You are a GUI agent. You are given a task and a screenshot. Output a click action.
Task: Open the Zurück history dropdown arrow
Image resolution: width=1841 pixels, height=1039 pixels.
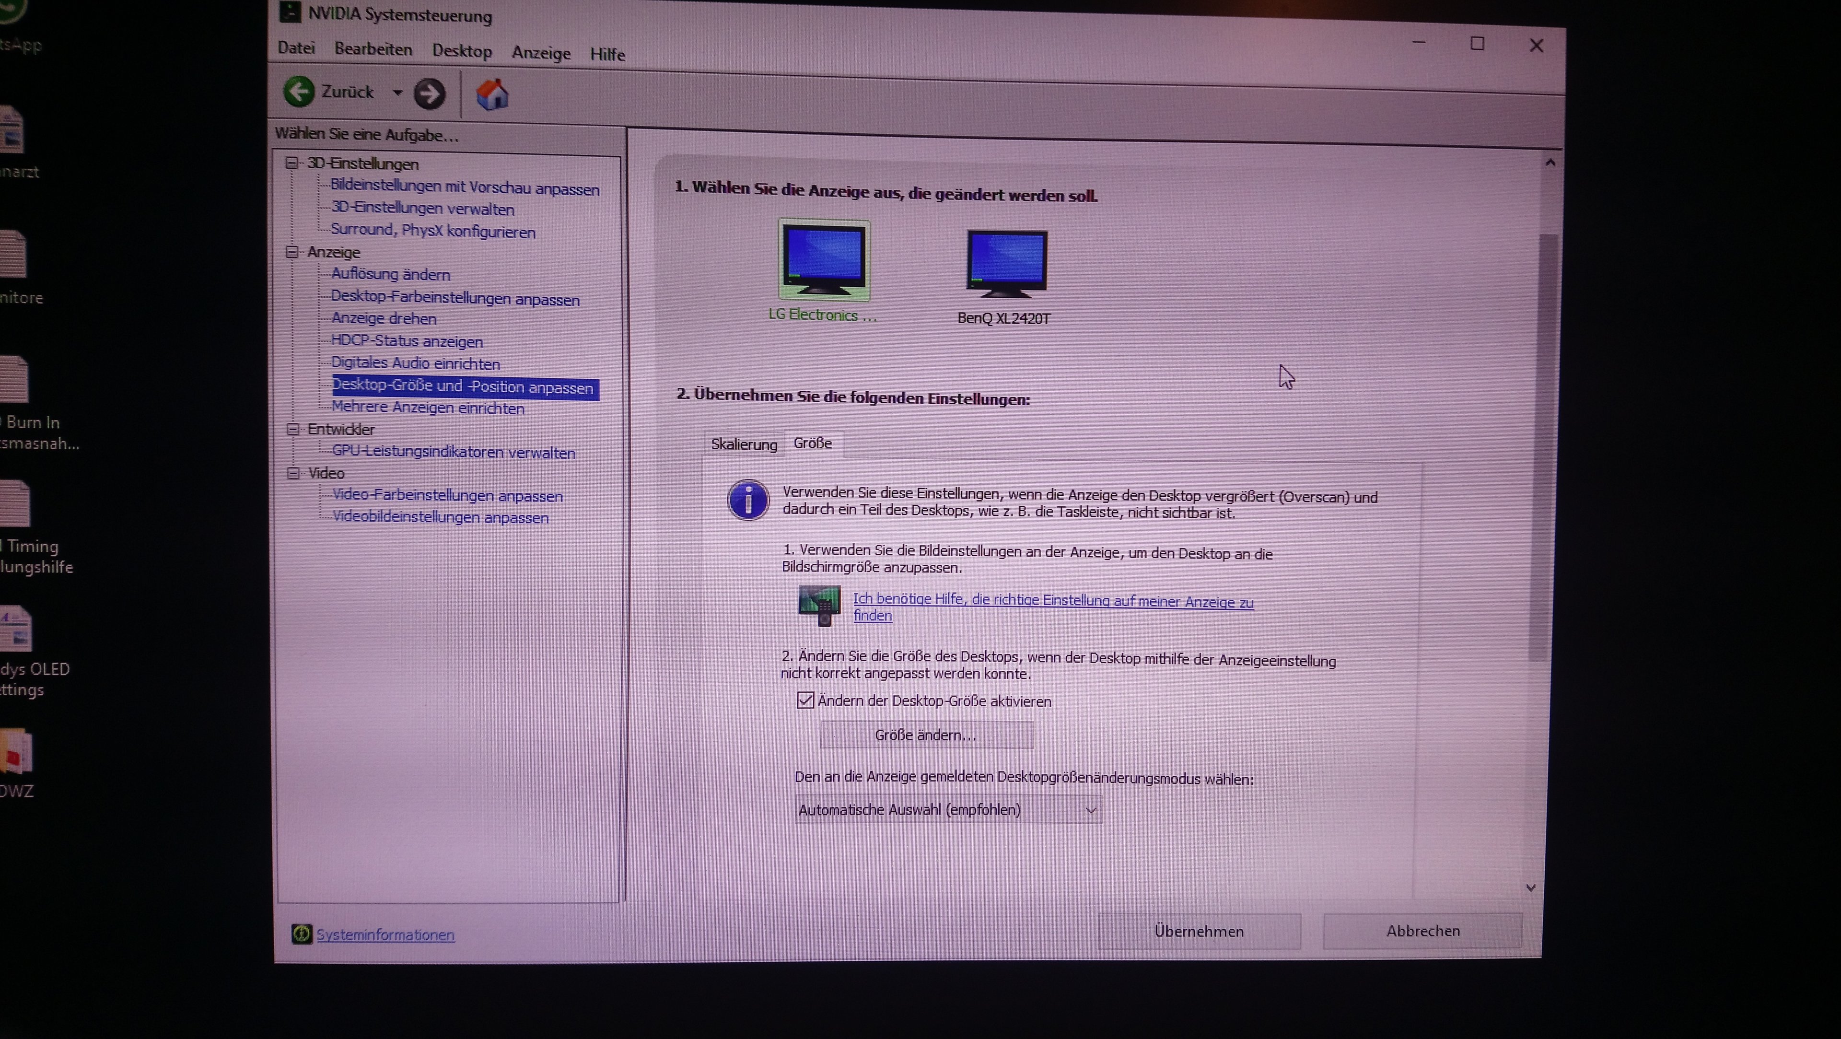pyautogui.click(x=397, y=92)
